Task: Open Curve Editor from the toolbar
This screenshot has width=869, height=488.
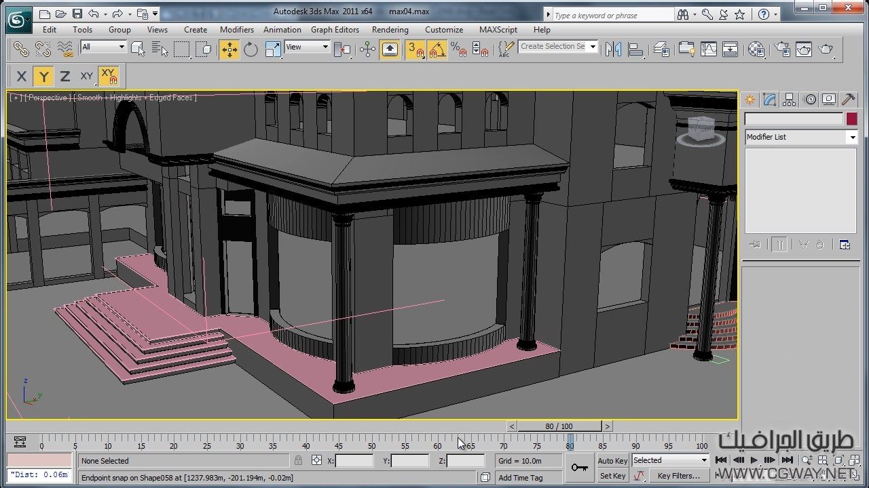Action: pyautogui.click(x=709, y=49)
